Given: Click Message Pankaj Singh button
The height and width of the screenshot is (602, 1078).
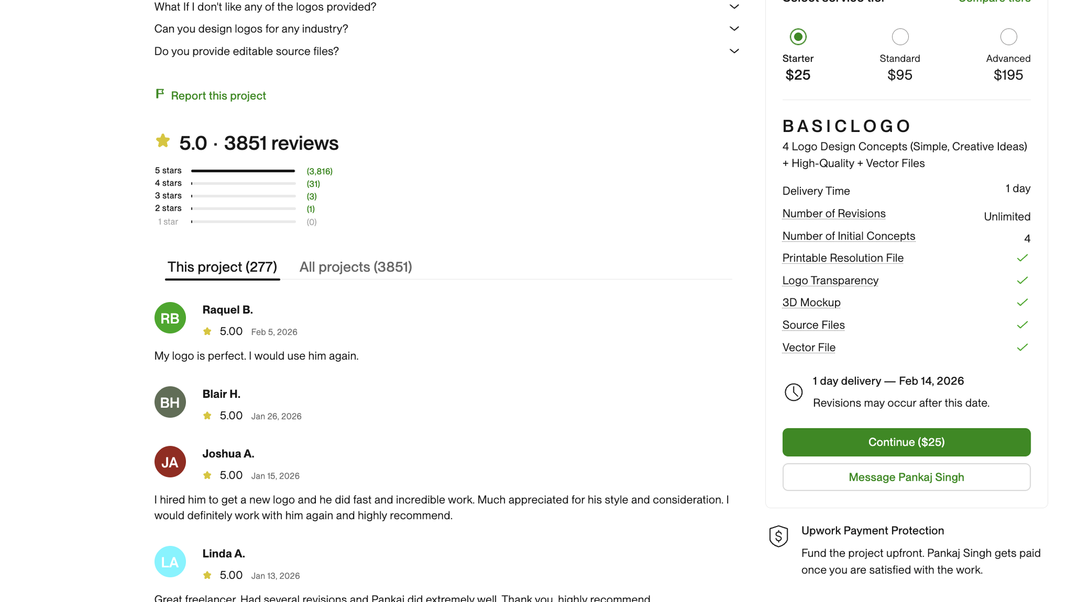Looking at the screenshot, I should [x=906, y=477].
